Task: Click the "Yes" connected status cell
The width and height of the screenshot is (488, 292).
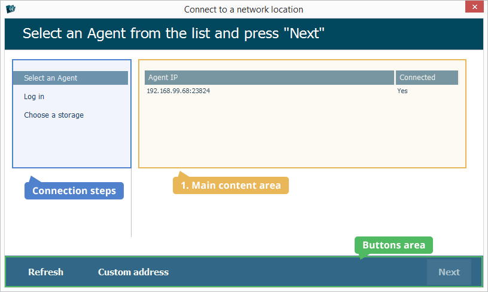Action: tap(402, 91)
